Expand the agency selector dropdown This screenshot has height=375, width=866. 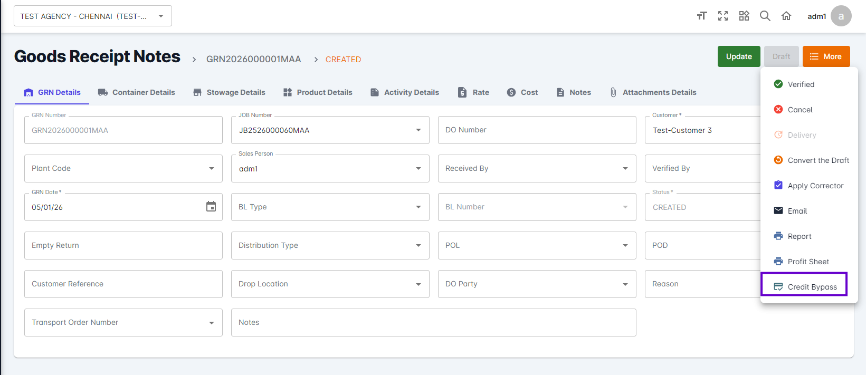coord(93,16)
